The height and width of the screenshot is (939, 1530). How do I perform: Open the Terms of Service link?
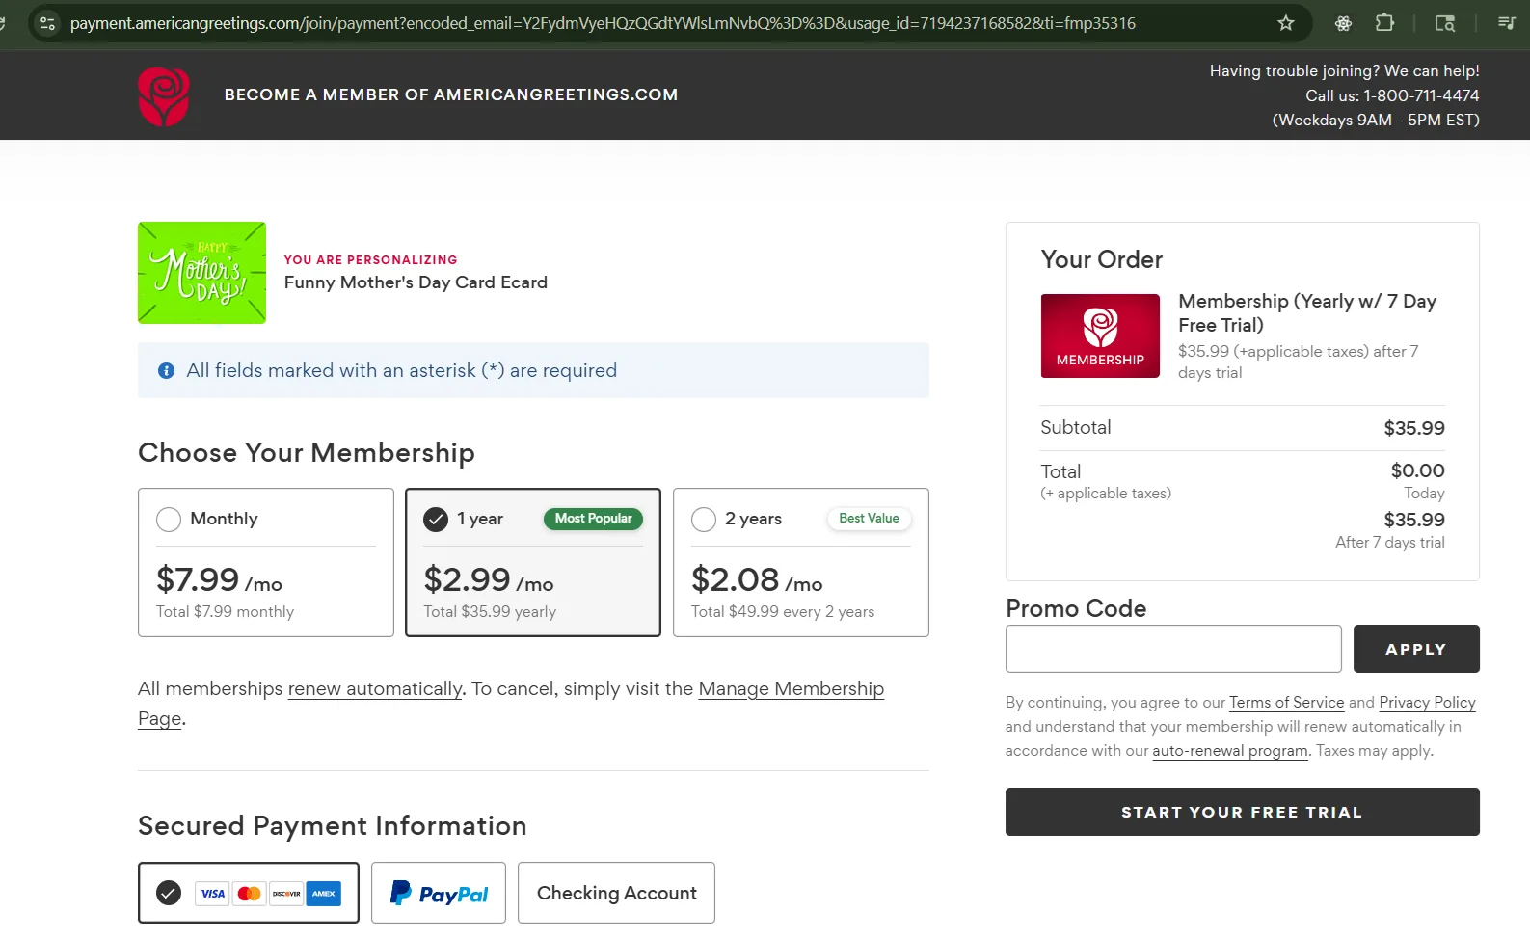click(x=1286, y=703)
